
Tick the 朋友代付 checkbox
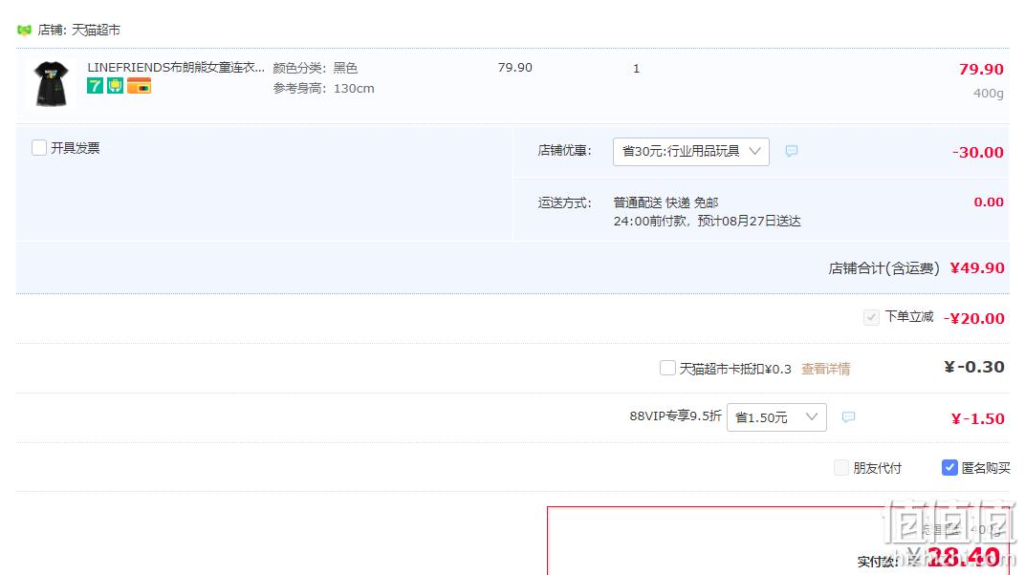click(841, 467)
